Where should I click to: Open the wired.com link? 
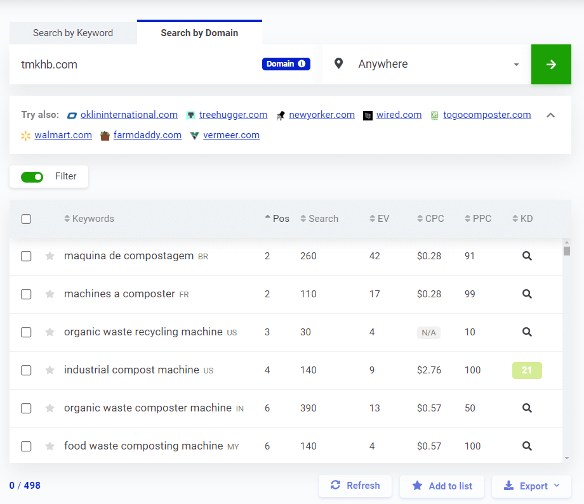399,115
